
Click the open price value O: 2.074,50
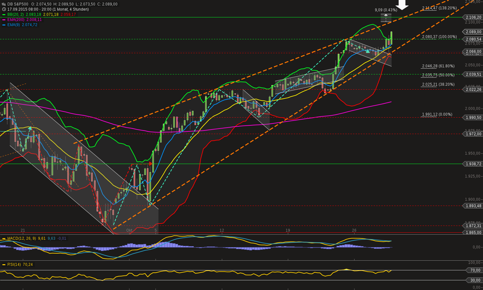click(41, 4)
